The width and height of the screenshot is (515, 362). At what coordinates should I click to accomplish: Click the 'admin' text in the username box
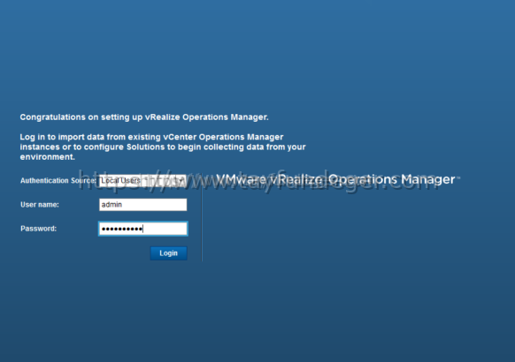(111, 205)
